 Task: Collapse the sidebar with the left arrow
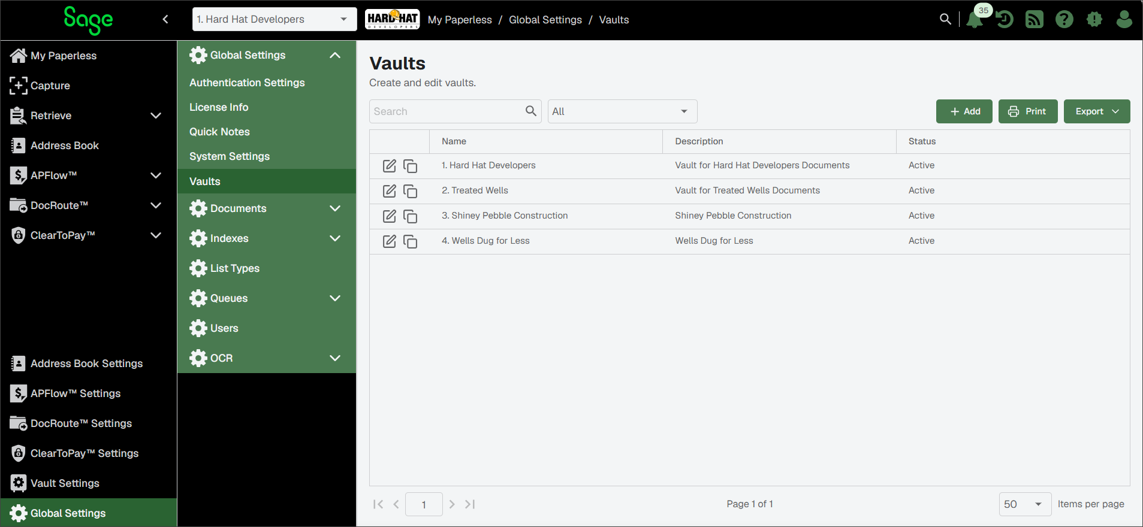165,19
